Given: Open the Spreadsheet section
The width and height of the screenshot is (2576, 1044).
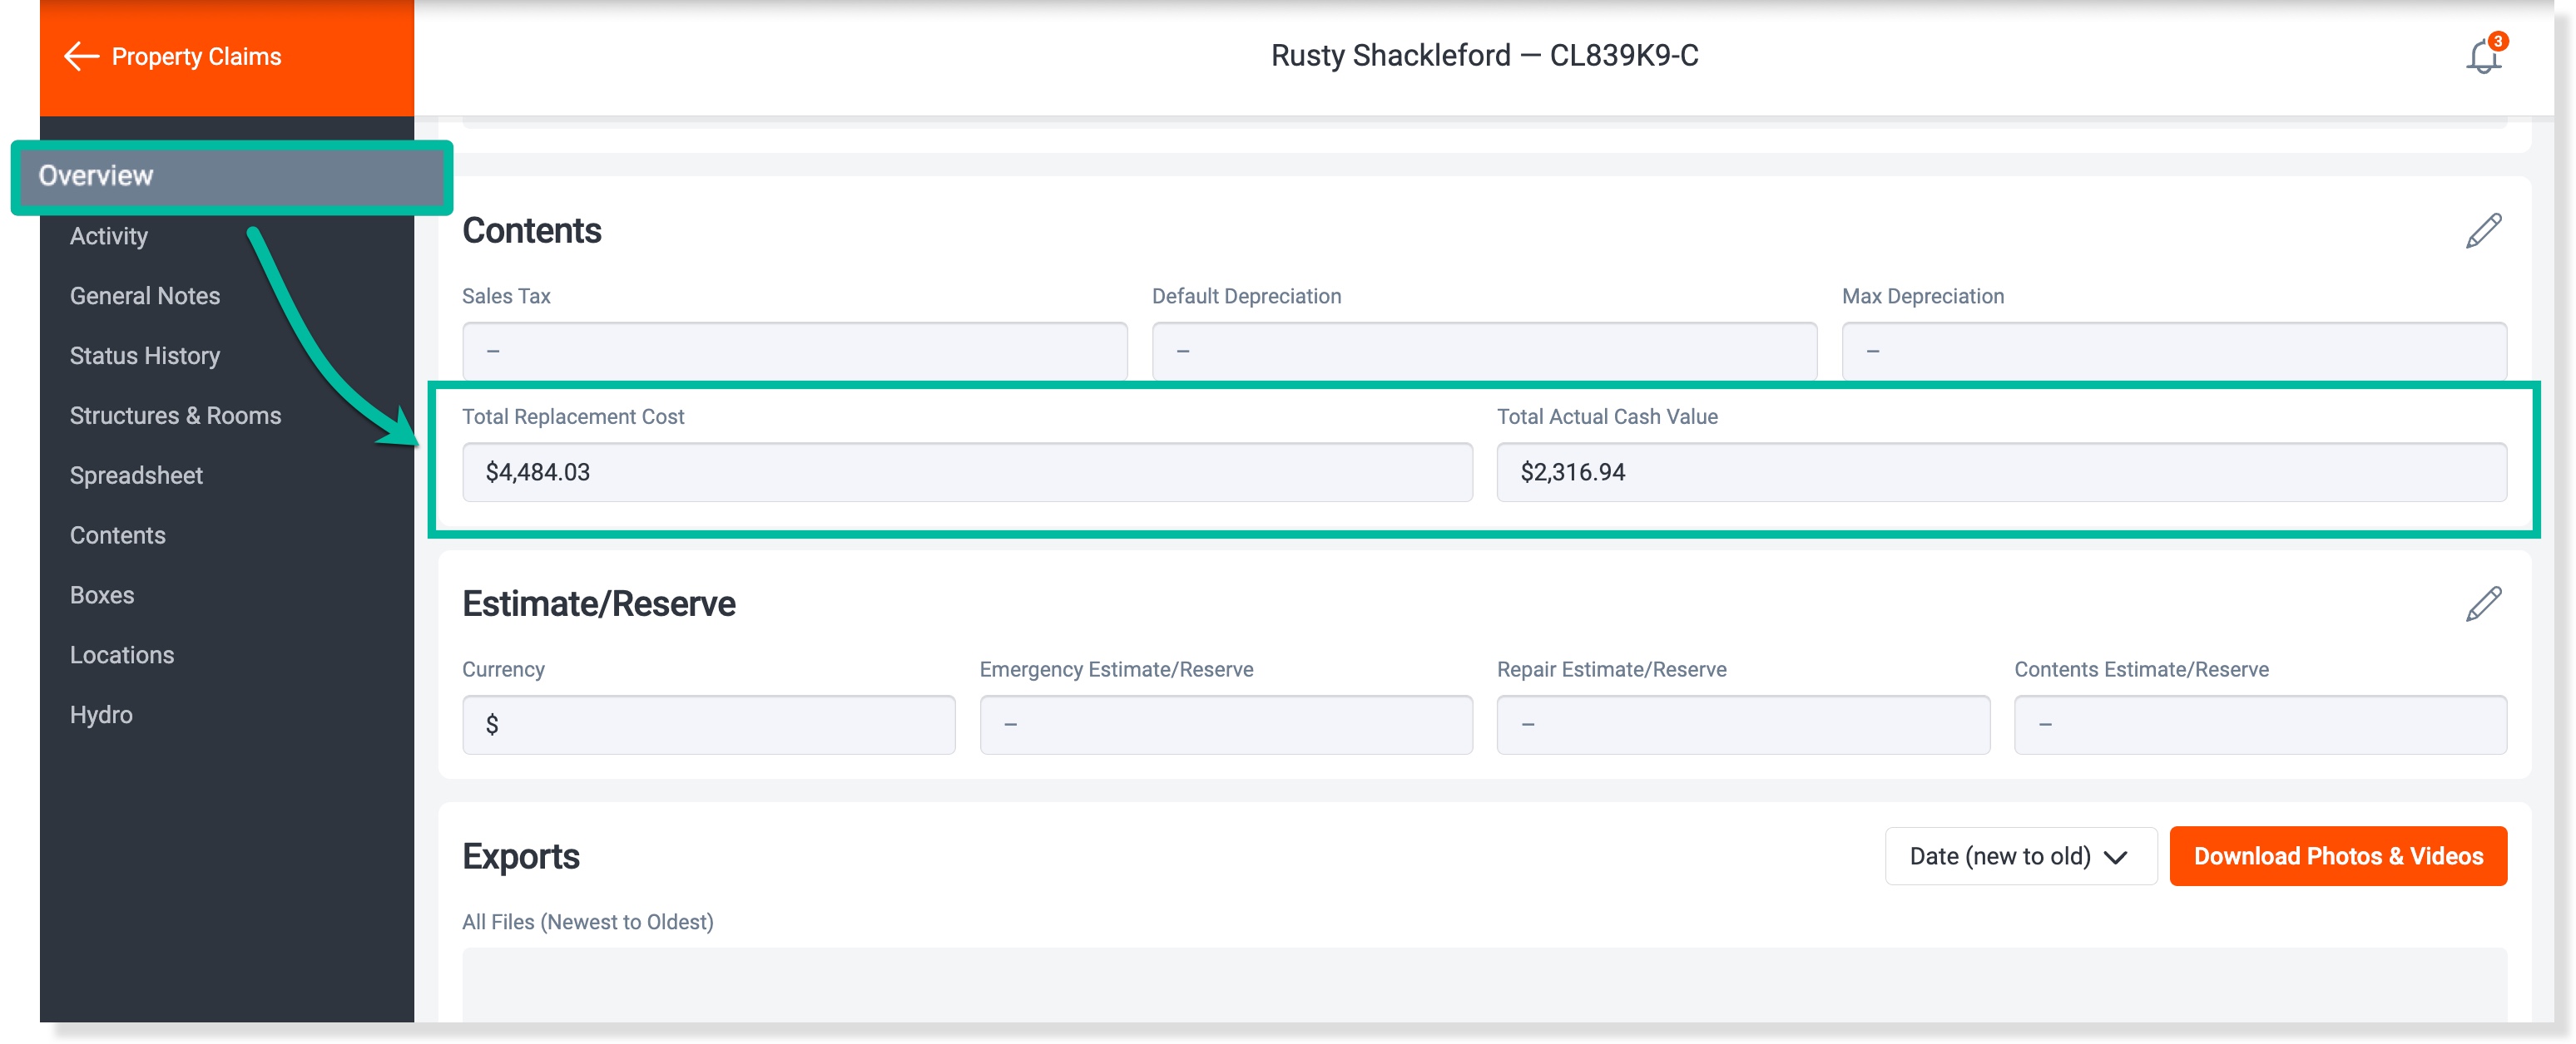Looking at the screenshot, I should 136,475.
